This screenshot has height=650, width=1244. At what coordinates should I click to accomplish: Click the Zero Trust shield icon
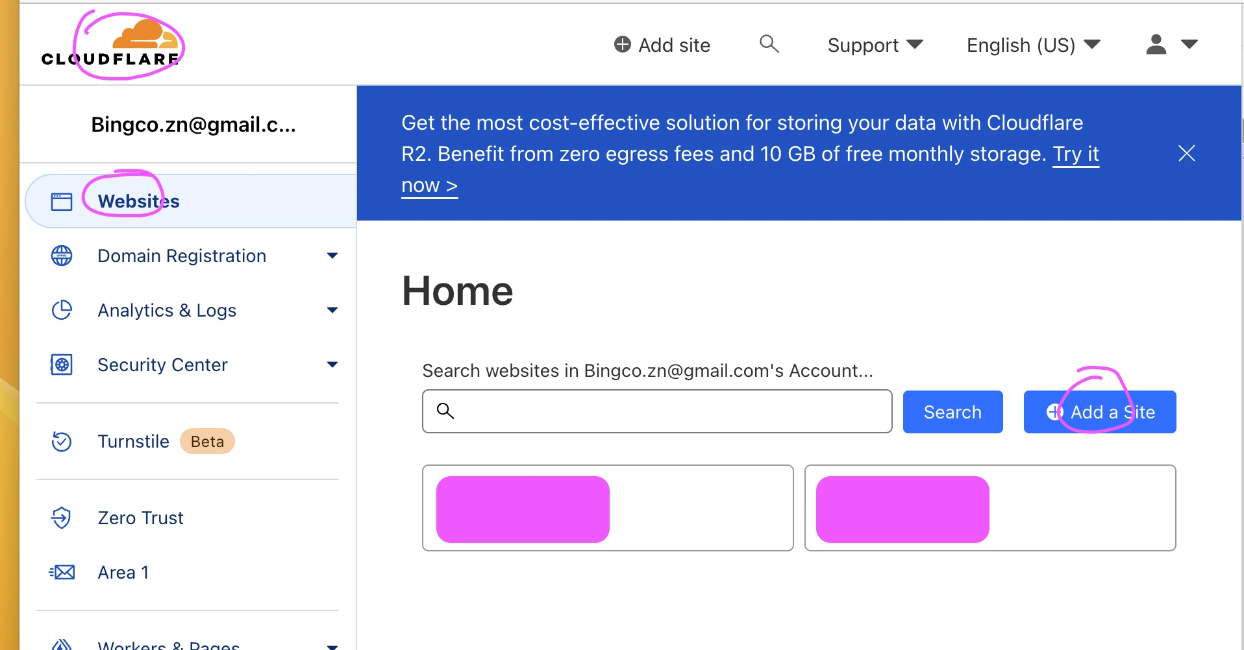pyautogui.click(x=62, y=518)
